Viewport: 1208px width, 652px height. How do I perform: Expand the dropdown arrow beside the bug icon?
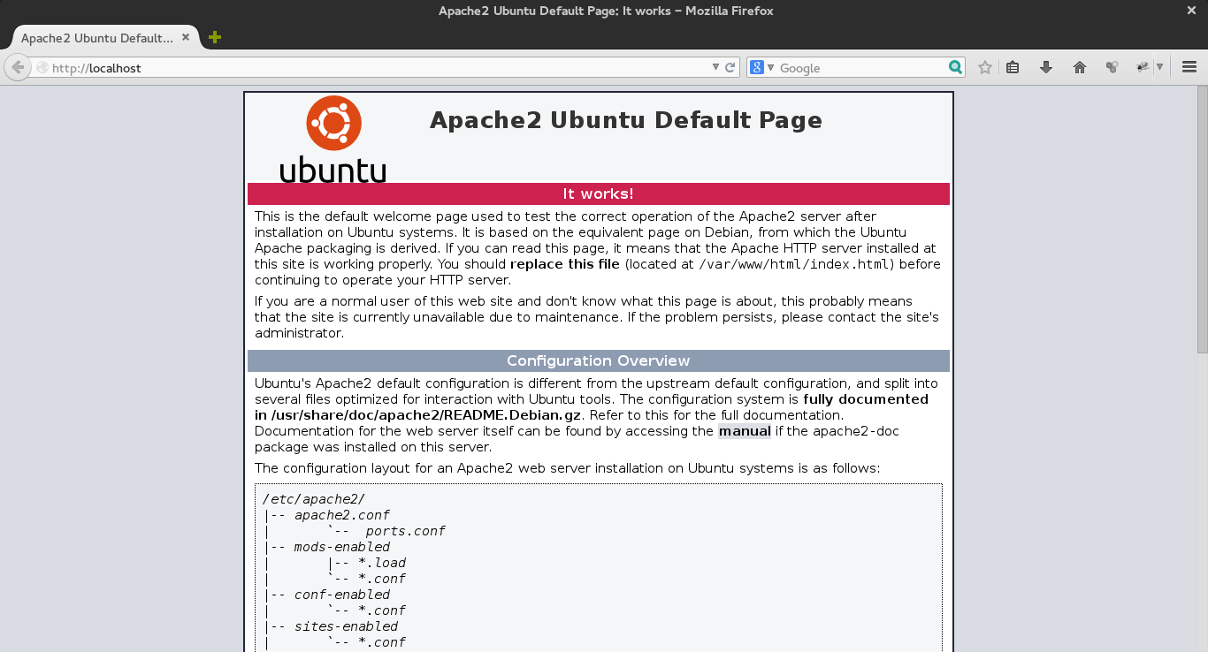tap(1159, 67)
